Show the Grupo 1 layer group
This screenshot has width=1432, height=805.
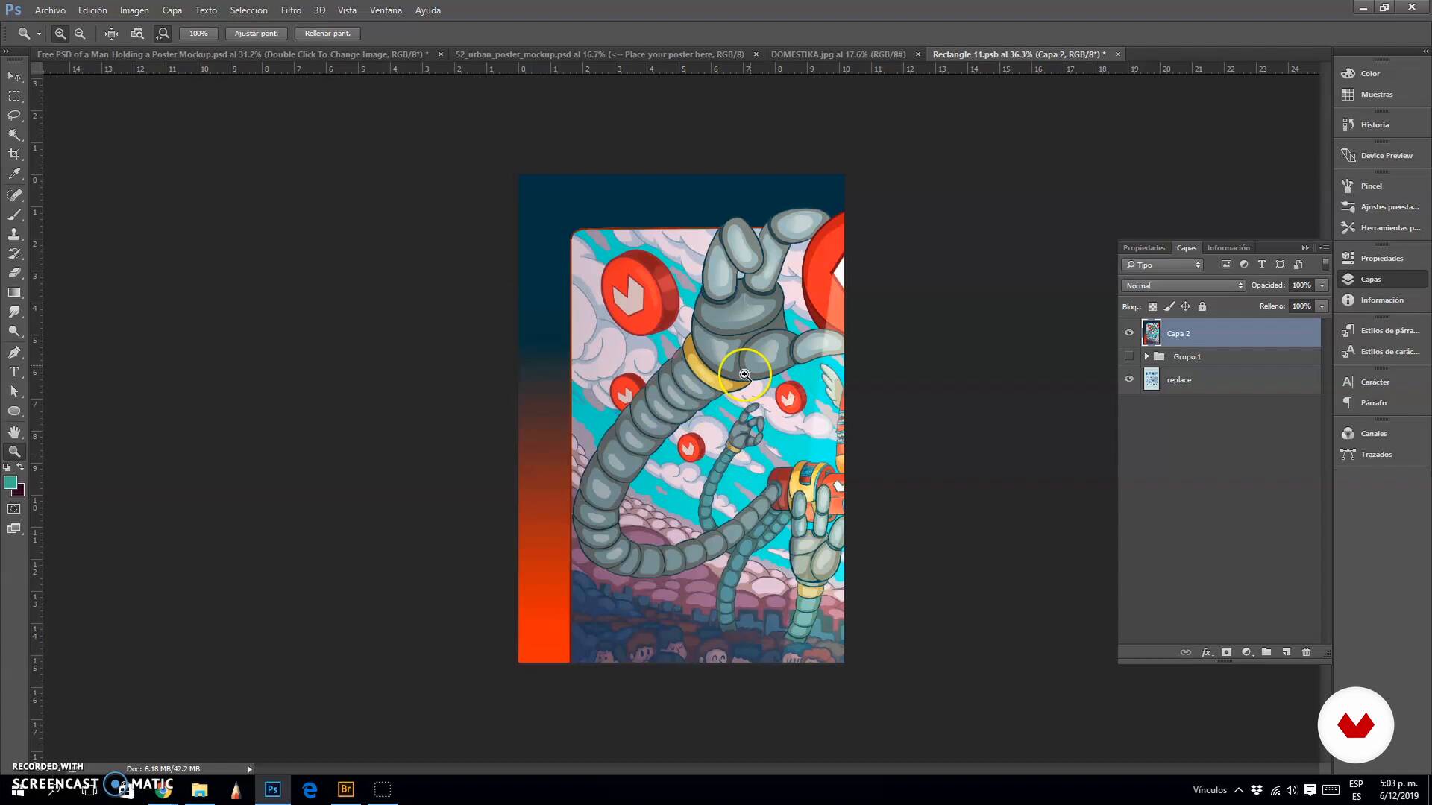1128,356
